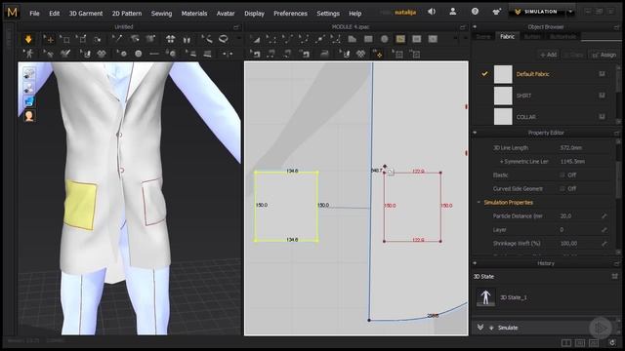This screenshot has height=351, width=625.
Task: Collapse the Object Browser panel arrow
Action: (475, 26)
